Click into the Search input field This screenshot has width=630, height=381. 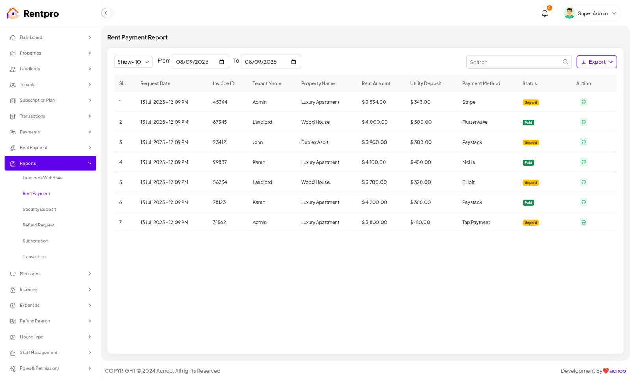514,62
